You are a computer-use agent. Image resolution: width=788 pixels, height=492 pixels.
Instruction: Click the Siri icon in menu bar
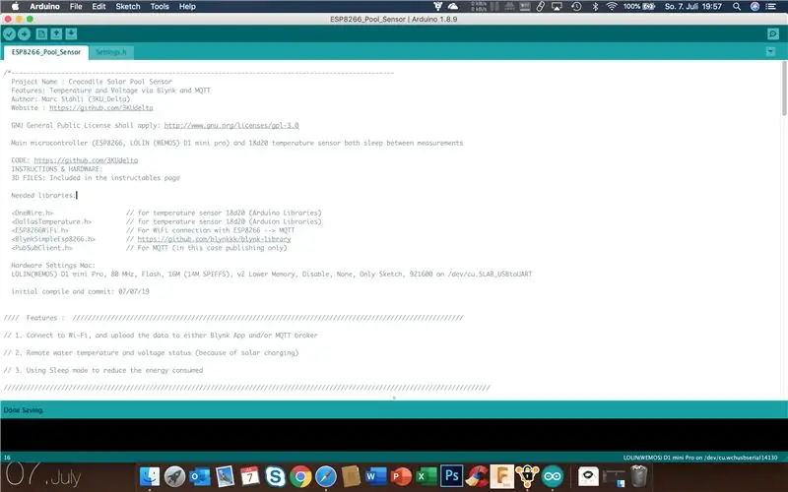[755, 7]
